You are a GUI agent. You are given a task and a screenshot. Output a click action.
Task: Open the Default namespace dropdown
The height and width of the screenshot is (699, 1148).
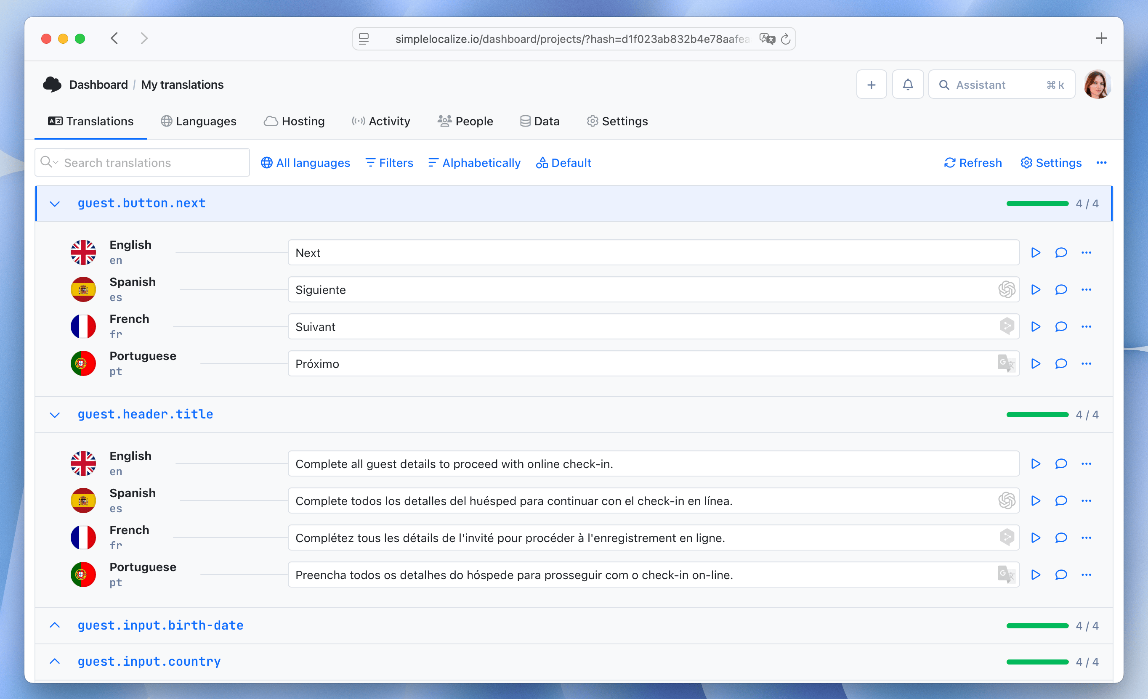563,162
